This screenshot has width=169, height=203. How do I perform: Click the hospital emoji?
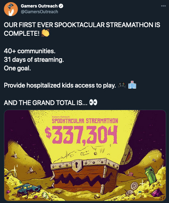132,85
